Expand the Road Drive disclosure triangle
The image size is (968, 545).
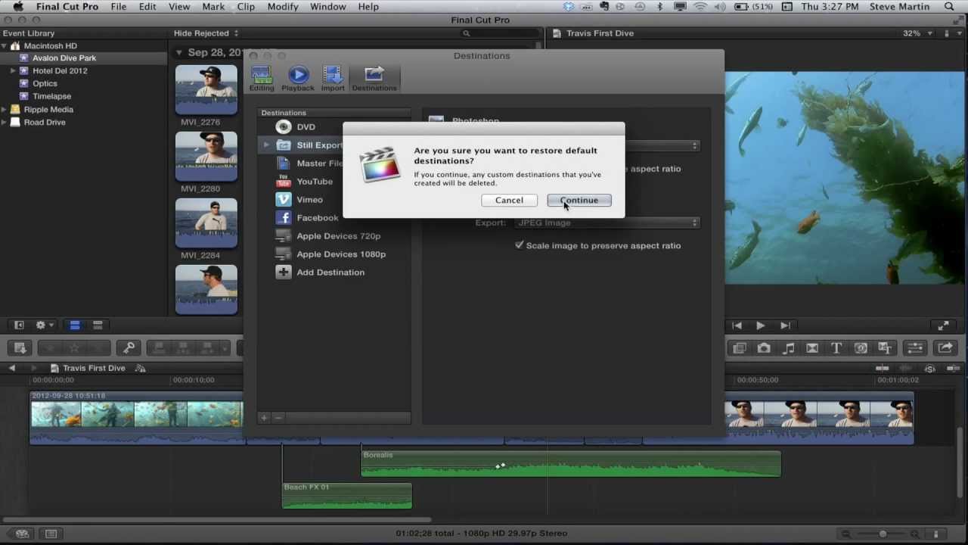pyautogui.click(x=5, y=122)
